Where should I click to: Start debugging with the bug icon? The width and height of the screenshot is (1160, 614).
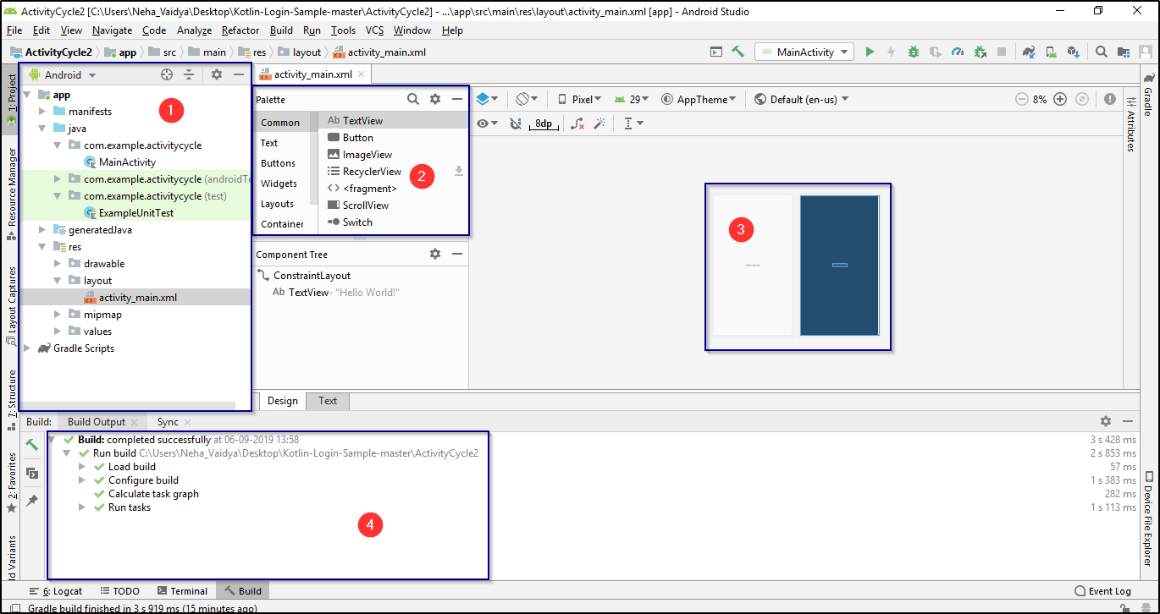click(913, 52)
